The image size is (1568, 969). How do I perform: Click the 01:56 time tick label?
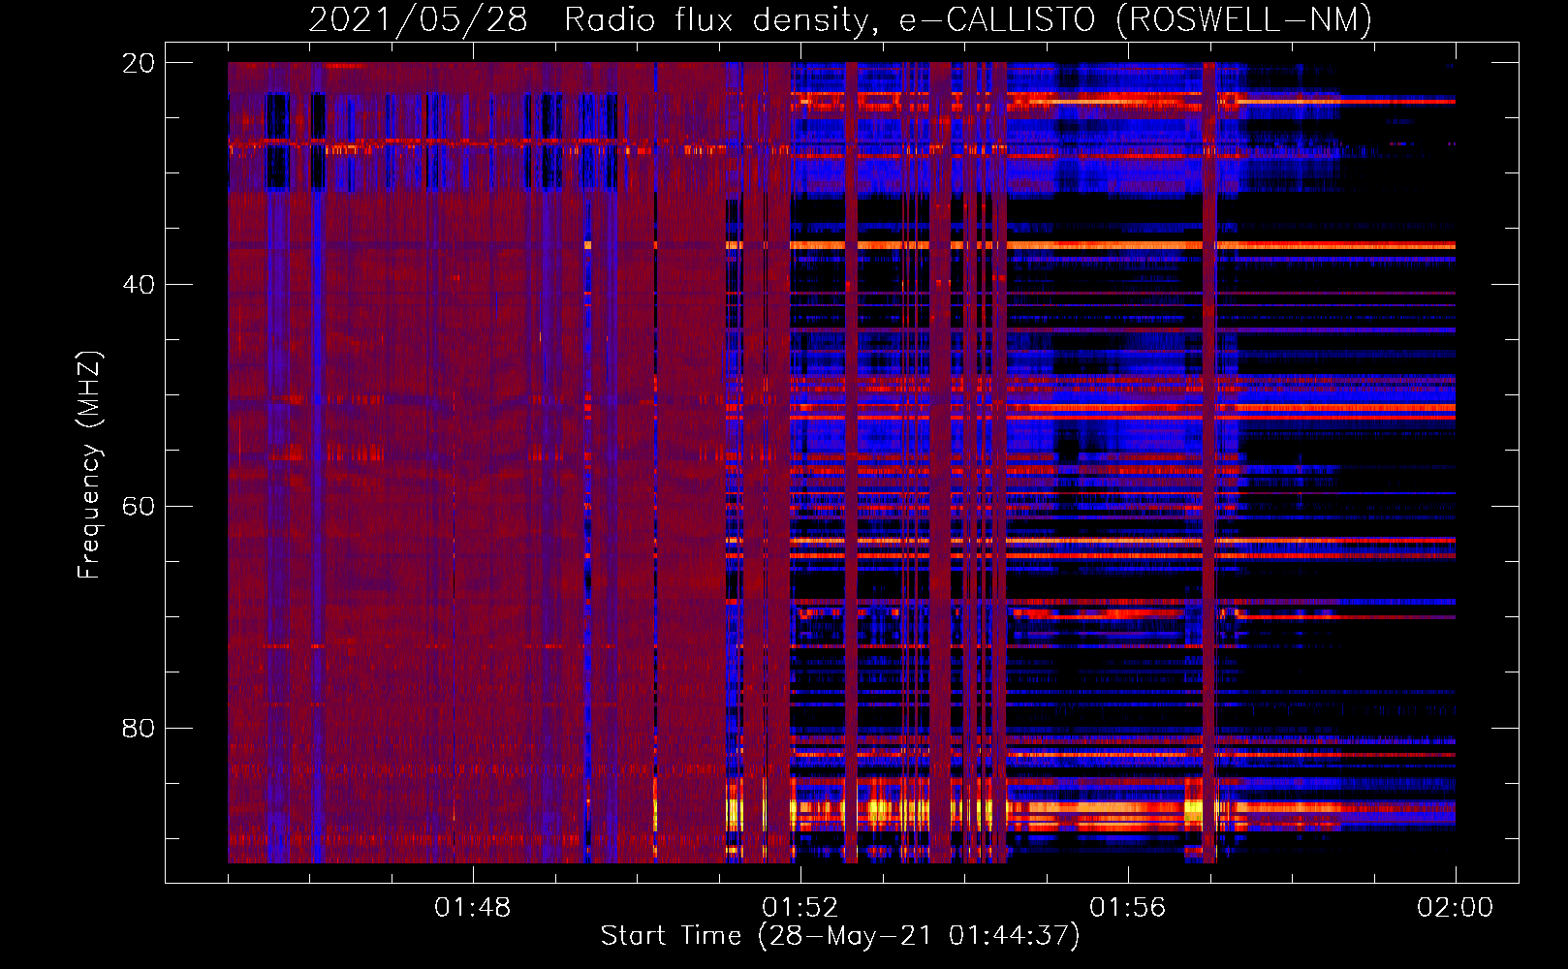click(x=1127, y=908)
